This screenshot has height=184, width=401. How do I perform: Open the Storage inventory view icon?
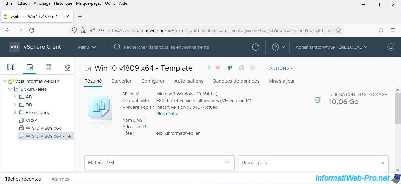click(x=49, y=67)
